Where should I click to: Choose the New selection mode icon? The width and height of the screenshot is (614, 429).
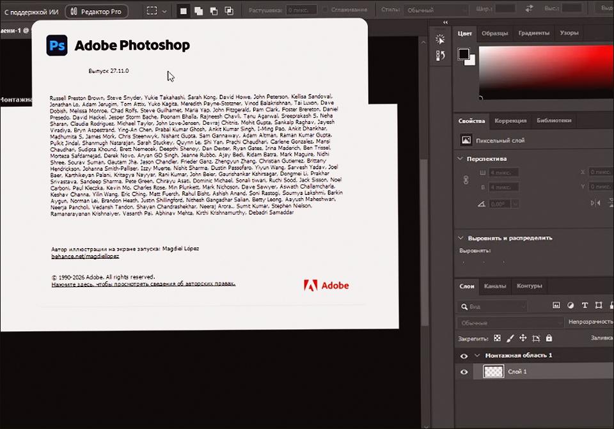[184, 11]
